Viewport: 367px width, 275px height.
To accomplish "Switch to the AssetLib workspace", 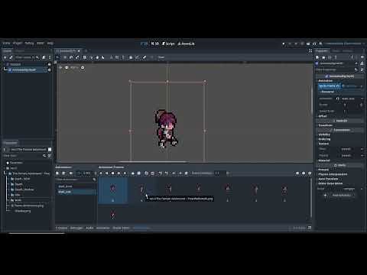I will pyautogui.click(x=187, y=44).
